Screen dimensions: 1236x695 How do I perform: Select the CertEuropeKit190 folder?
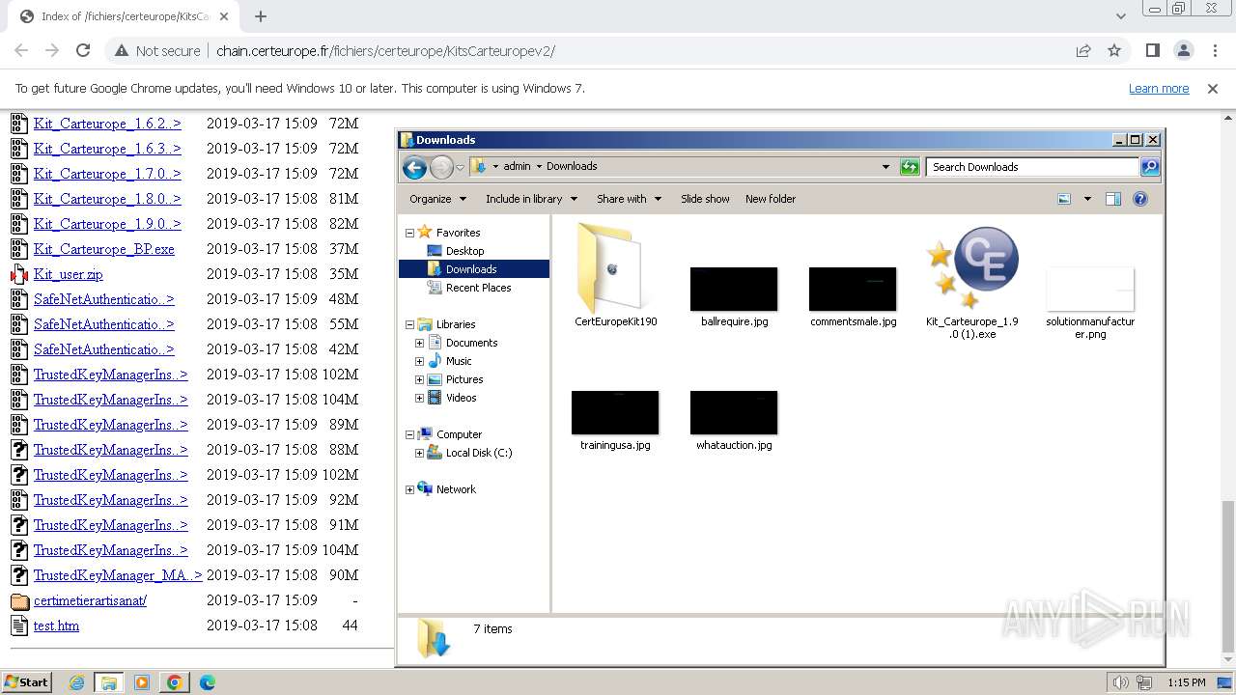[615, 276]
